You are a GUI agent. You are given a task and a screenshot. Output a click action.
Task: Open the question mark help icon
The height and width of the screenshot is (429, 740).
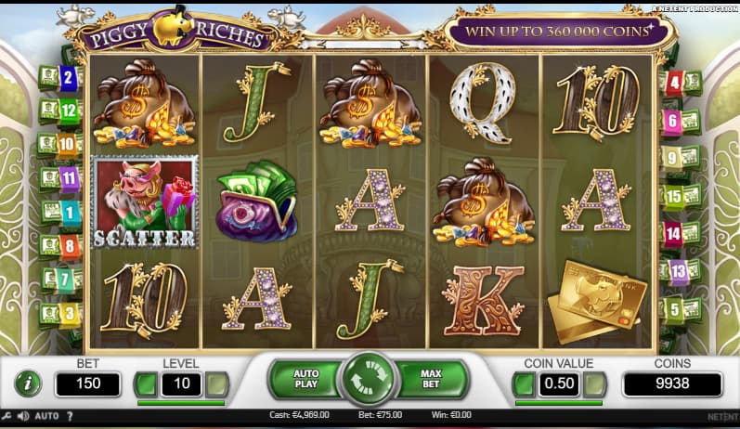tap(70, 416)
